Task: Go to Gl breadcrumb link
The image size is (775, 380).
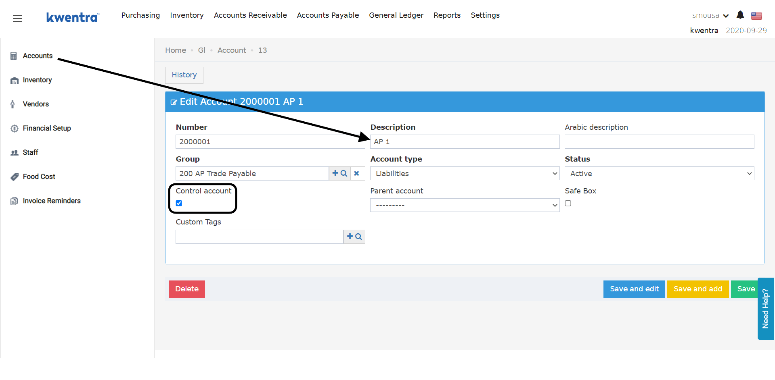Action: pos(201,50)
